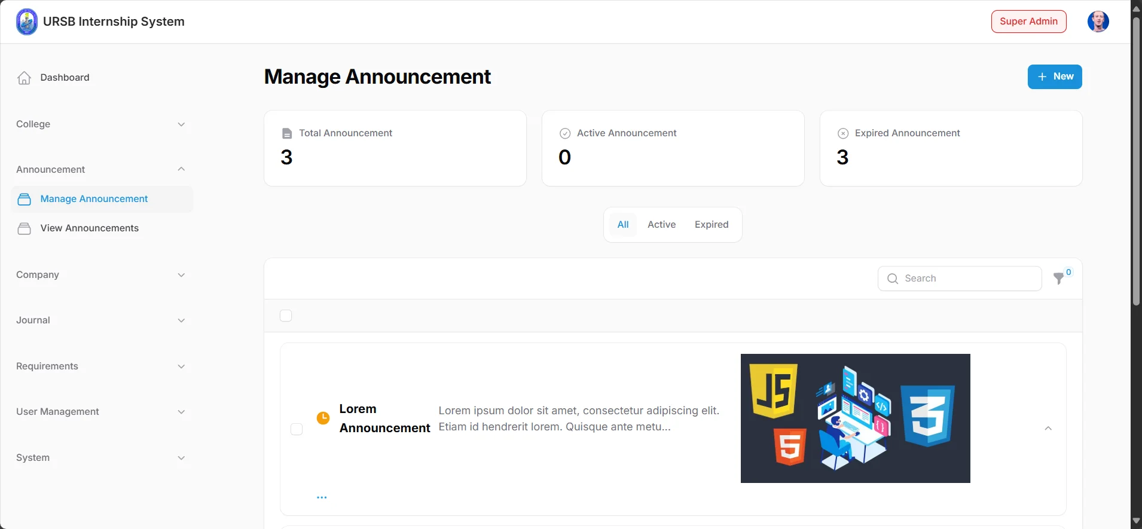Viewport: 1142px width, 529px height.
Task: Open the filter funnel icon
Action: [1059, 279]
